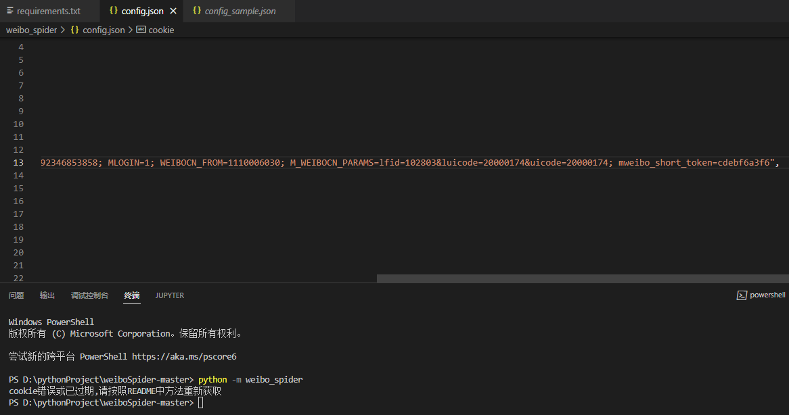Open the JUPYTER panel tab

[169, 295]
